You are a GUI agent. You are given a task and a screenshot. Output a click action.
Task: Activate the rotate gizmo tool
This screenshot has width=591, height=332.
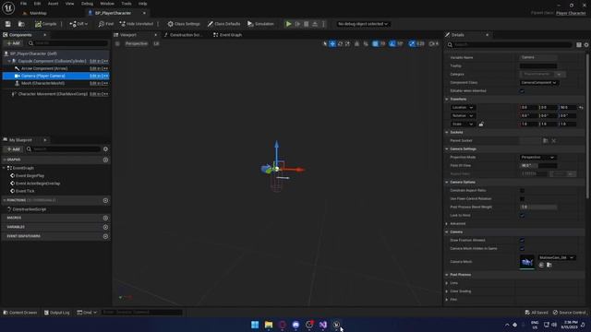coord(341,43)
